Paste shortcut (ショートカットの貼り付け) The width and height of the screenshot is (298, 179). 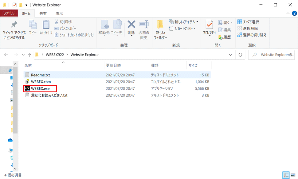click(x=74, y=35)
